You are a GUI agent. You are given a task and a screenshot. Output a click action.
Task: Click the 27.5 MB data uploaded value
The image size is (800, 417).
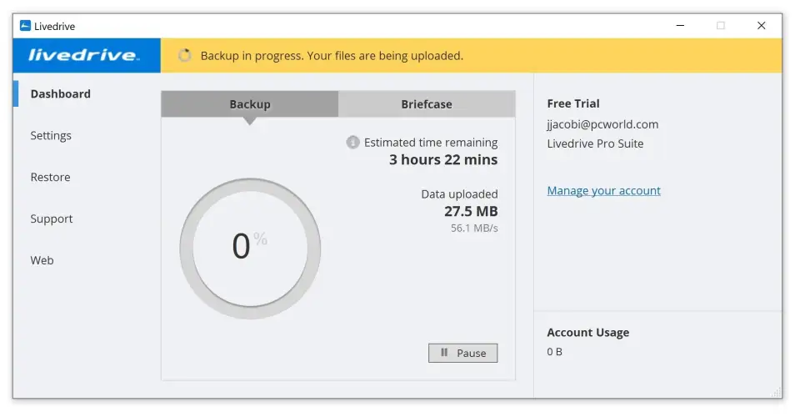coord(470,212)
